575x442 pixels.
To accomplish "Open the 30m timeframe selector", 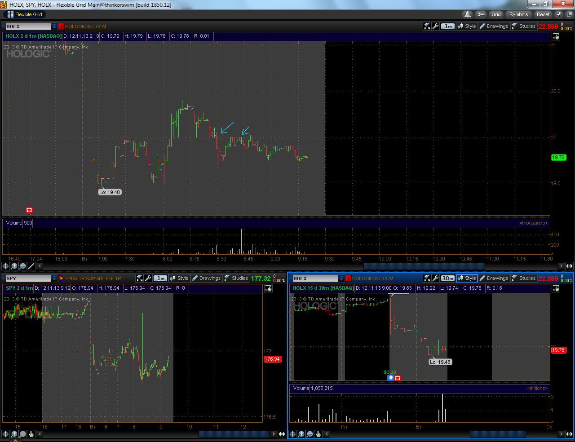I will (x=448, y=278).
